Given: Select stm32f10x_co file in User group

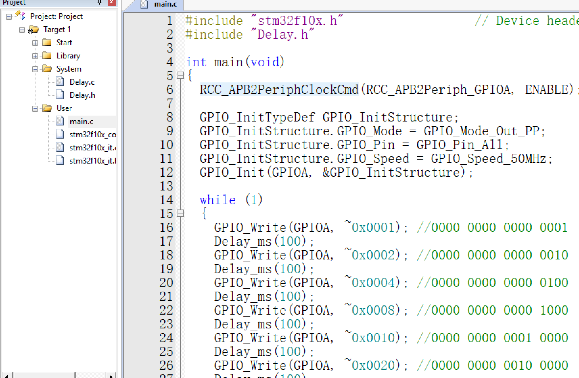Looking at the screenshot, I should coord(93,135).
